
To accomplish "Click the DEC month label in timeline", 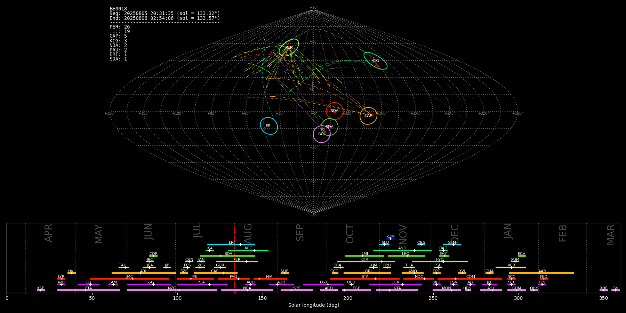I will point(455,234).
